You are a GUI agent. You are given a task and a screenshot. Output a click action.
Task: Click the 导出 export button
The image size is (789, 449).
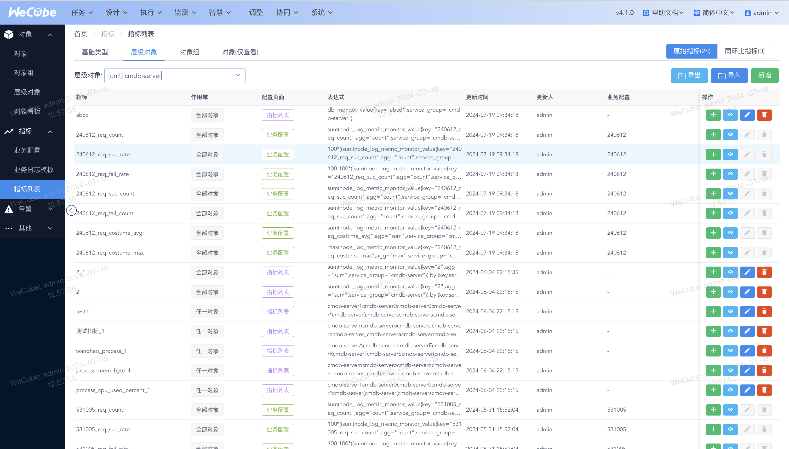[x=689, y=76]
